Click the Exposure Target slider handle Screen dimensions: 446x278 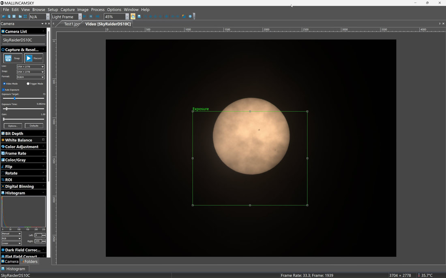click(x=15, y=98)
